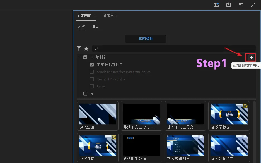Click the full-screen arrows icon at top right
Viewport: 261px width, 163px height.
(x=253, y=5)
